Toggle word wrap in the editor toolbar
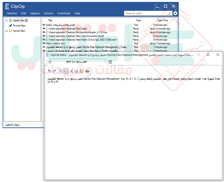The height and width of the screenshot is (182, 224). pos(65,71)
